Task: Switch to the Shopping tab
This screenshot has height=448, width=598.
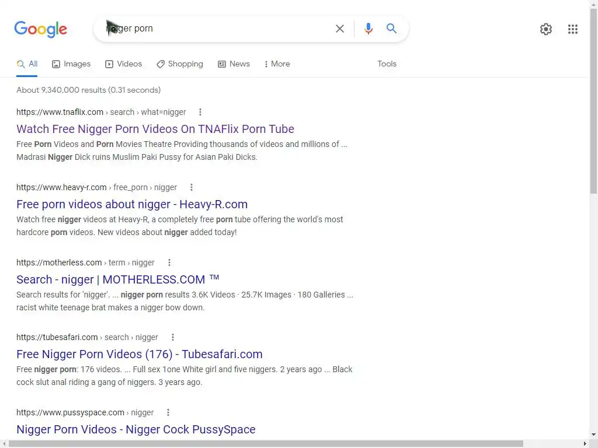Action: [180, 64]
